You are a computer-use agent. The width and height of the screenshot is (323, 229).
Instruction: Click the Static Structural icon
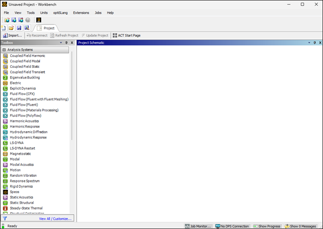[6, 203]
